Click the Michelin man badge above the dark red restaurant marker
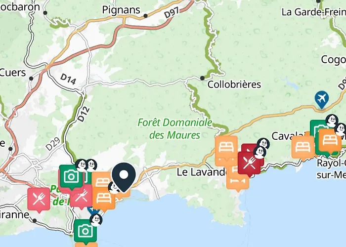 (x=259, y=152)
